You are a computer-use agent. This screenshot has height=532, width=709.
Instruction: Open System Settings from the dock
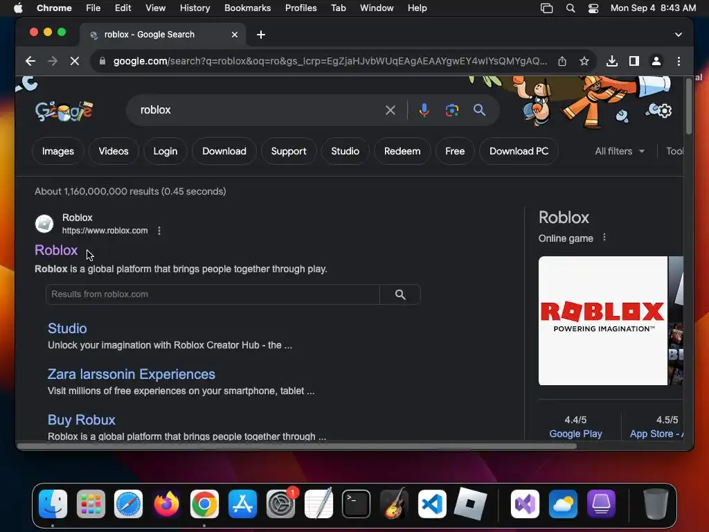(x=280, y=504)
